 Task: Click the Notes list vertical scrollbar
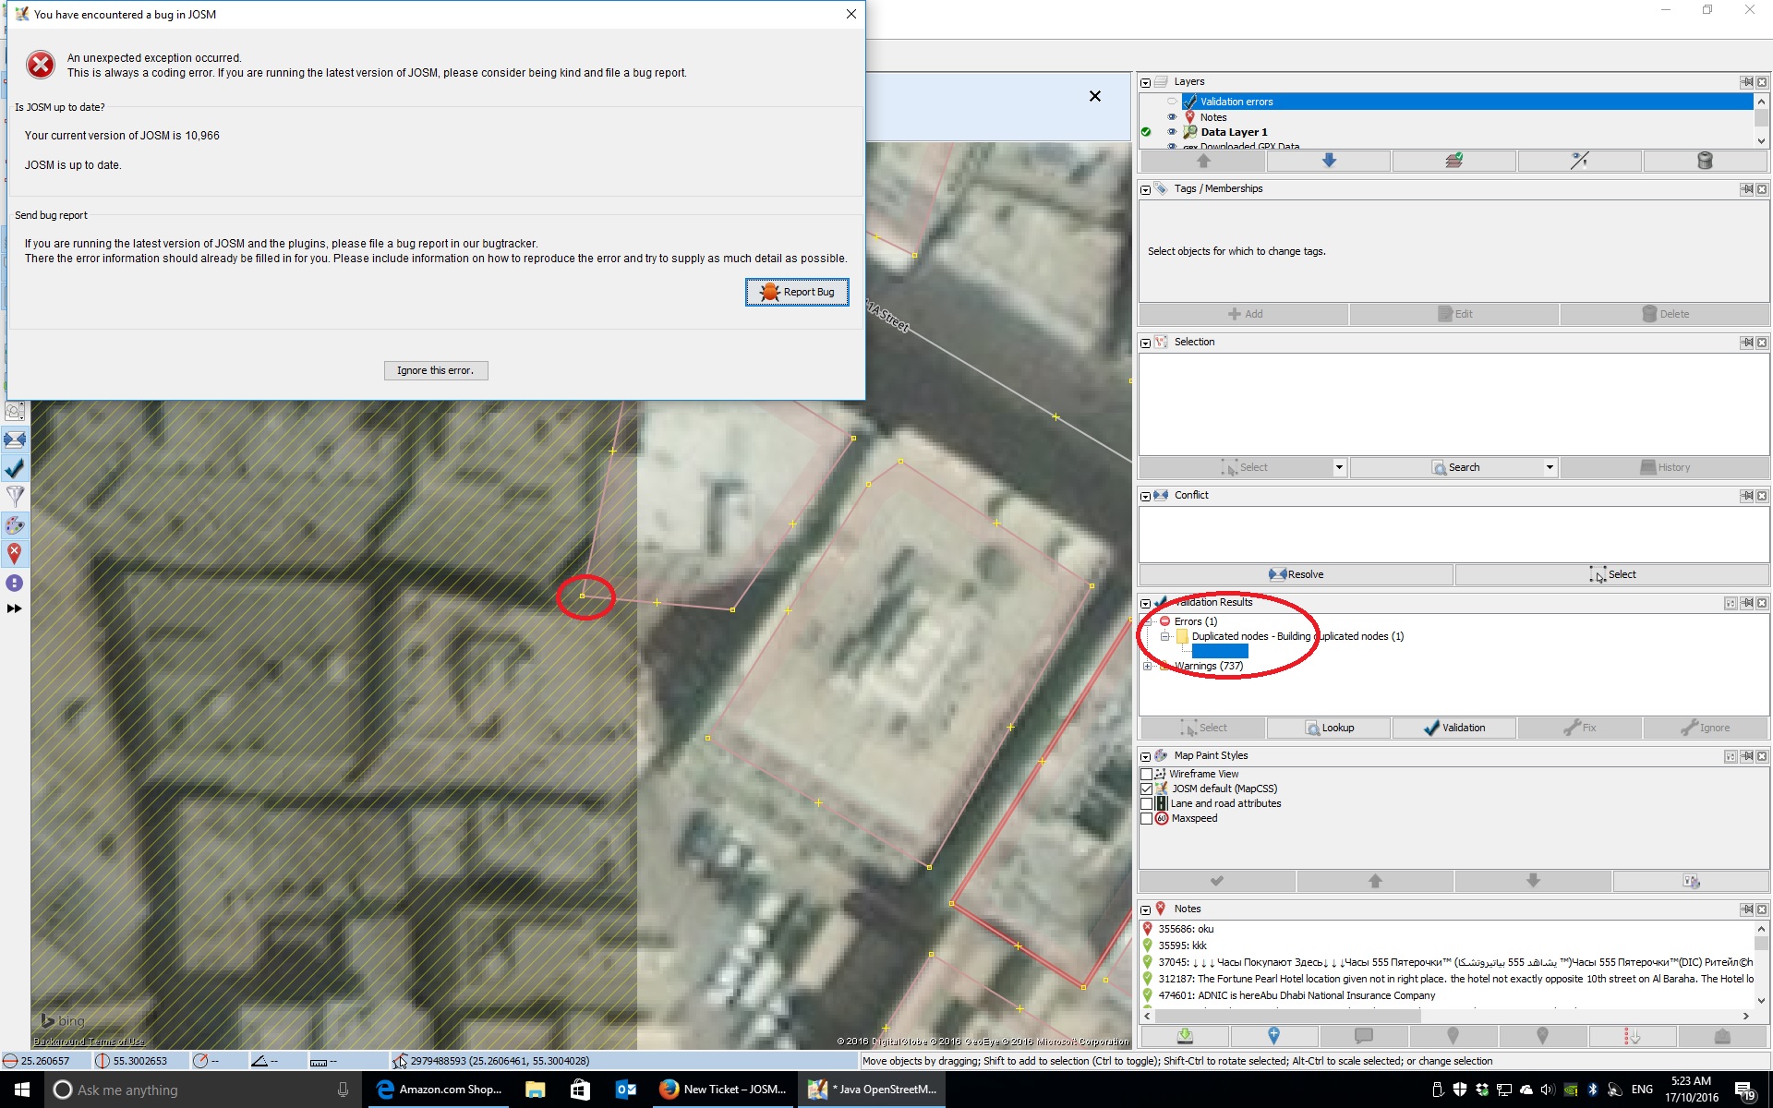click(x=1761, y=964)
